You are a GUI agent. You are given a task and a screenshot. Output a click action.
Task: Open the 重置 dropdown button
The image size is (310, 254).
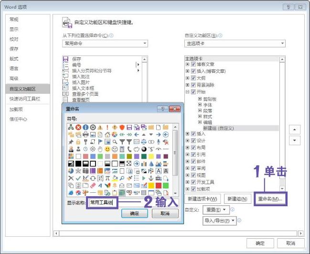(216, 210)
